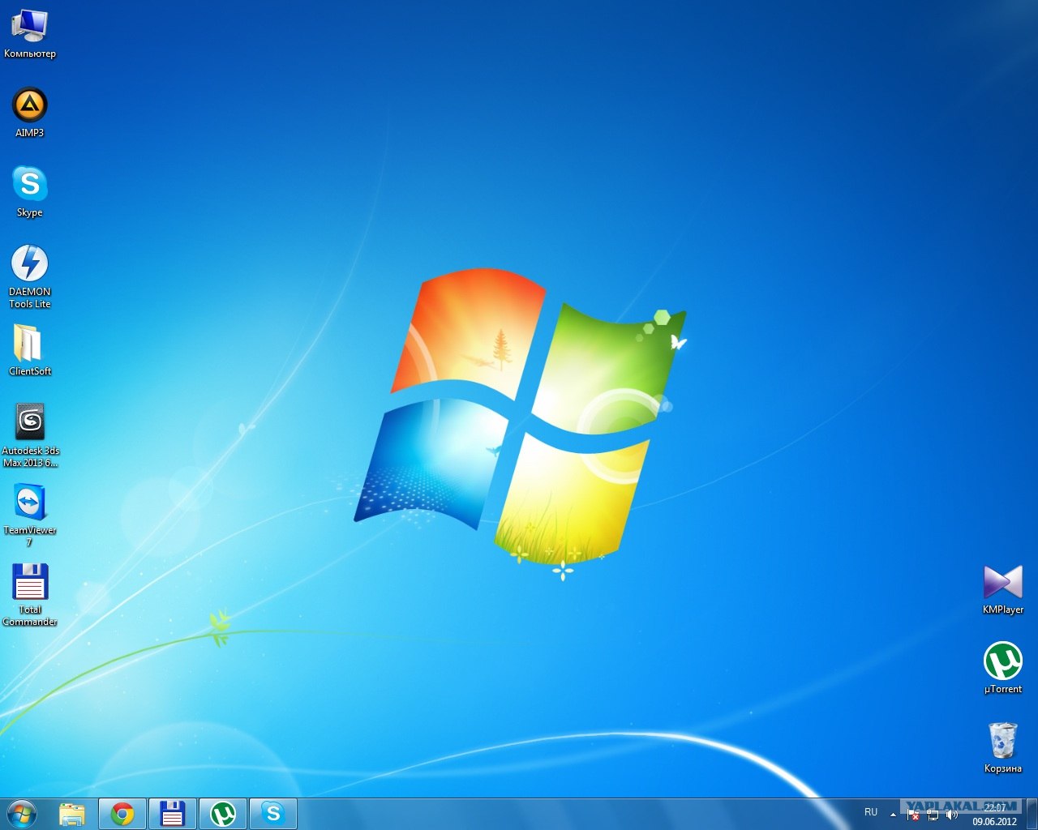The image size is (1038, 830).
Task: Select the AIMP3 desktop shortcut
Action: [29, 113]
